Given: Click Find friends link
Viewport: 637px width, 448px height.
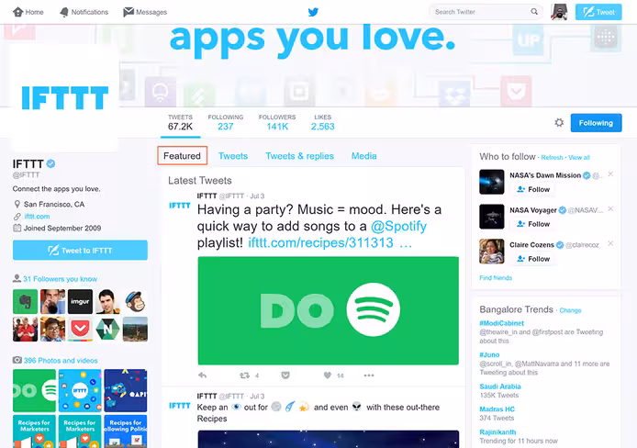Looking at the screenshot, I should [x=496, y=278].
